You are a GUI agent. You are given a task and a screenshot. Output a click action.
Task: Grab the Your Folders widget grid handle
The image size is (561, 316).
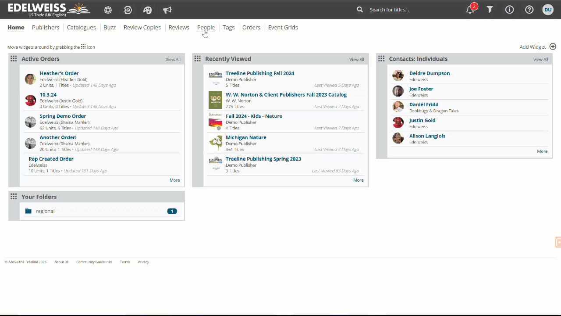(14, 197)
